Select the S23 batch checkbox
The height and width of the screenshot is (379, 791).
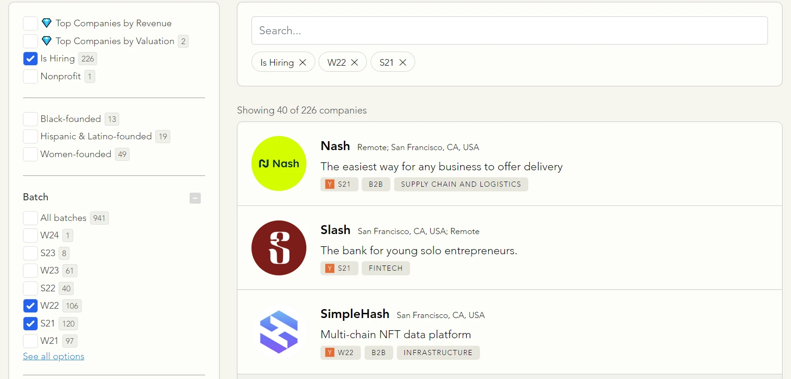tap(30, 253)
